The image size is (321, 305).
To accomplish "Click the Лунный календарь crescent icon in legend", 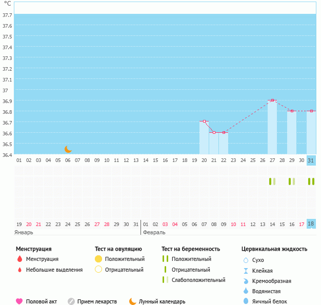I will click(133, 301).
